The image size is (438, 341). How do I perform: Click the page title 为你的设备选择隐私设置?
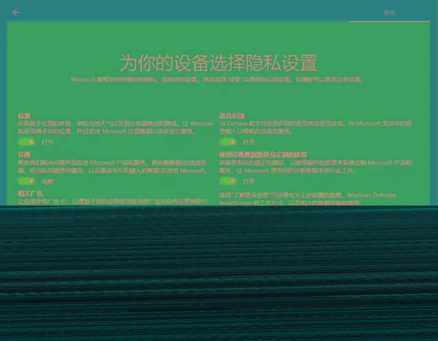click(x=219, y=64)
